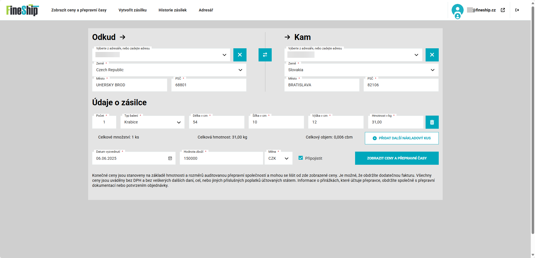Open account external link icon
535x258 pixels.
[503, 10]
